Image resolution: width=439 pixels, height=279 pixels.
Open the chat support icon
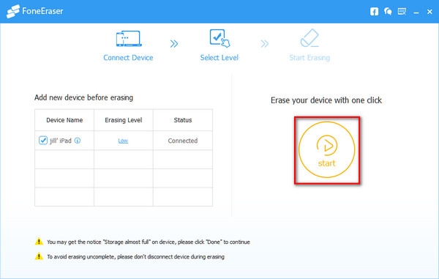[x=388, y=12]
